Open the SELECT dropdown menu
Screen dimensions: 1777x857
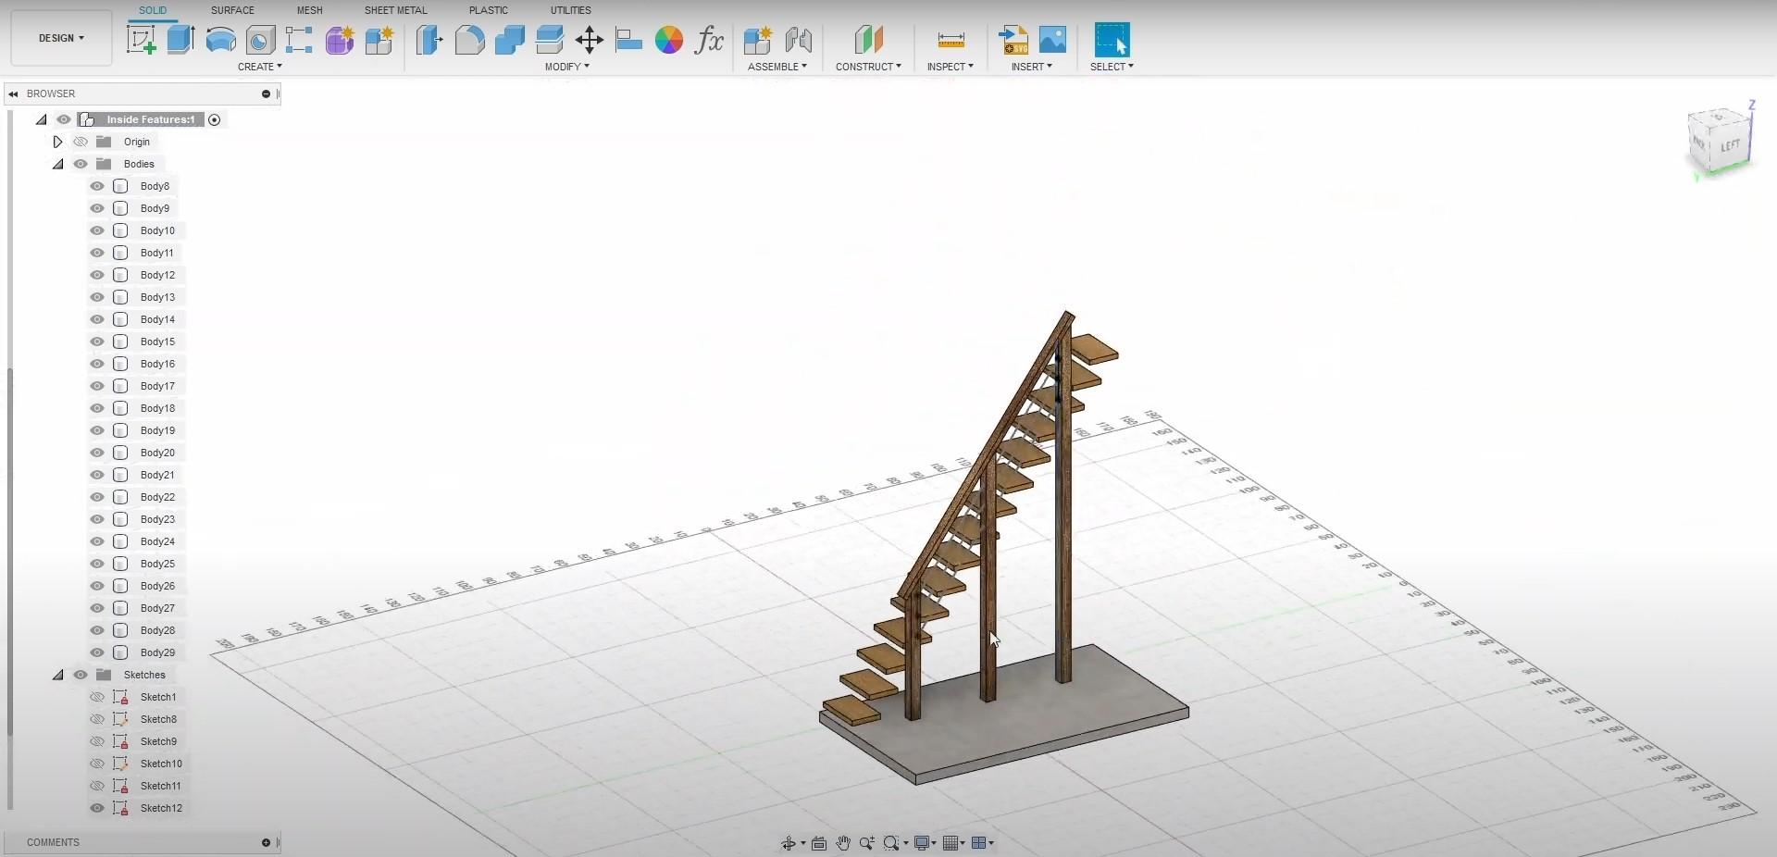(1112, 67)
